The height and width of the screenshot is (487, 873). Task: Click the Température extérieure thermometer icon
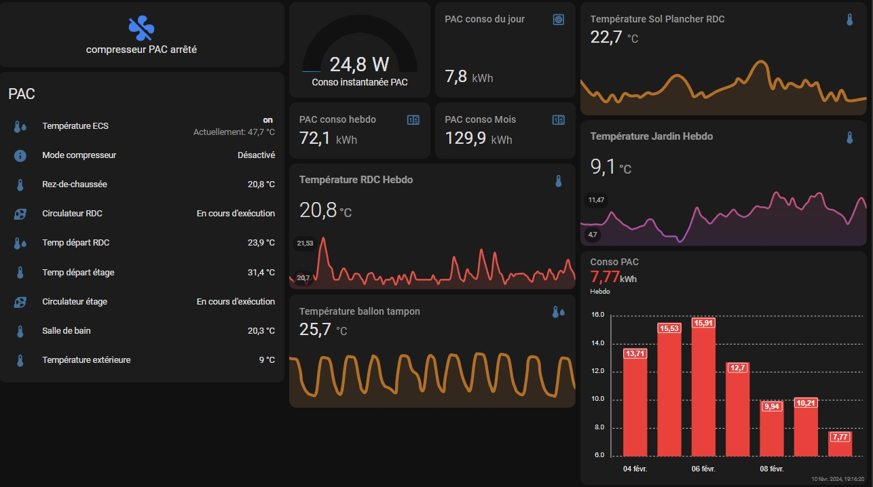[20, 360]
